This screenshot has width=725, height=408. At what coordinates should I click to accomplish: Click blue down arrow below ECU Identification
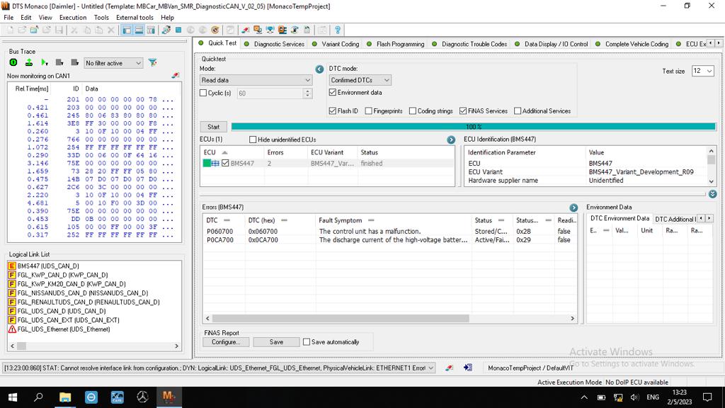(x=712, y=194)
